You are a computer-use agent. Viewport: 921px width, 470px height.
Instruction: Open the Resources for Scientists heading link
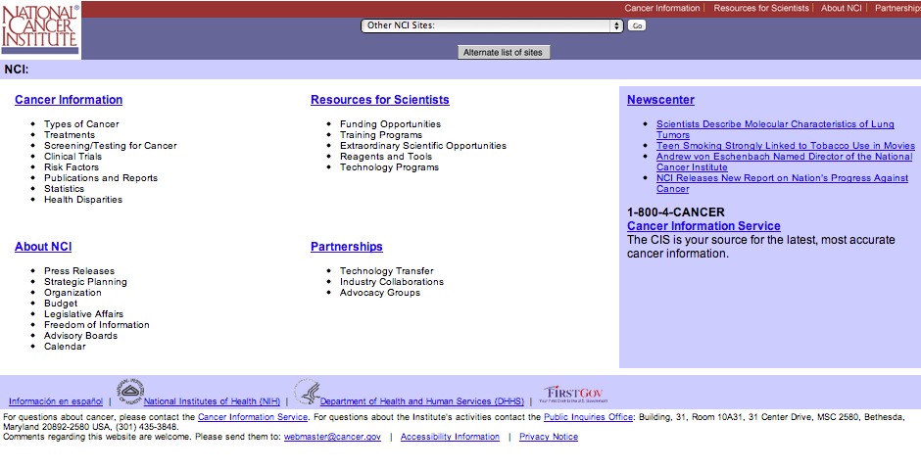pyautogui.click(x=380, y=100)
